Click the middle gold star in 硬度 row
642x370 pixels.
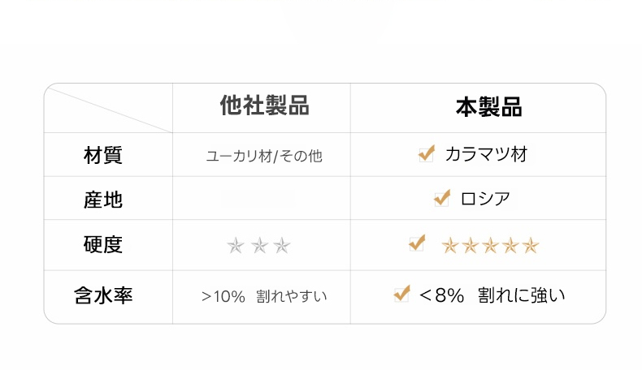pyautogui.click(x=490, y=245)
